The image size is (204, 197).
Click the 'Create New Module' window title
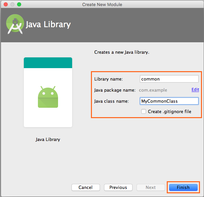(x=102, y=5)
